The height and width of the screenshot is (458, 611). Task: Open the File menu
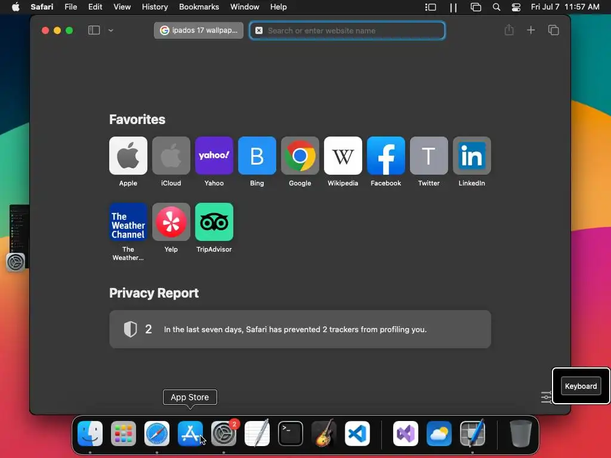(x=70, y=7)
